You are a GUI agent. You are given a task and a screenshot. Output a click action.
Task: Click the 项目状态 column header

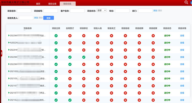pos(167,28)
